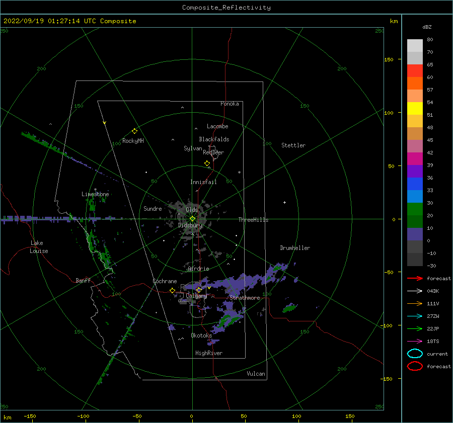Image resolution: width=453 pixels, height=423 pixels.
Task: Click the yellow diamond marker near Cochrane
Action: tap(172, 291)
